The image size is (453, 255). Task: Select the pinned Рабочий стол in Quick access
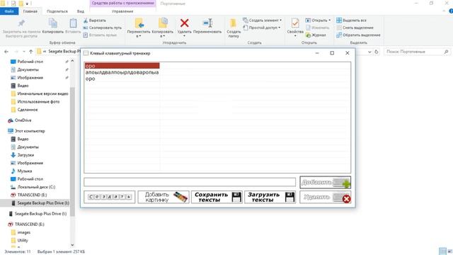tap(30, 62)
